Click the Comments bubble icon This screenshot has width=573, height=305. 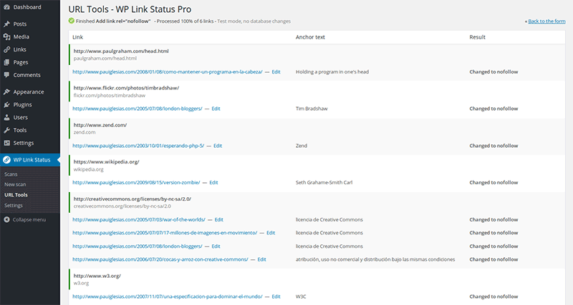pyautogui.click(x=6, y=75)
